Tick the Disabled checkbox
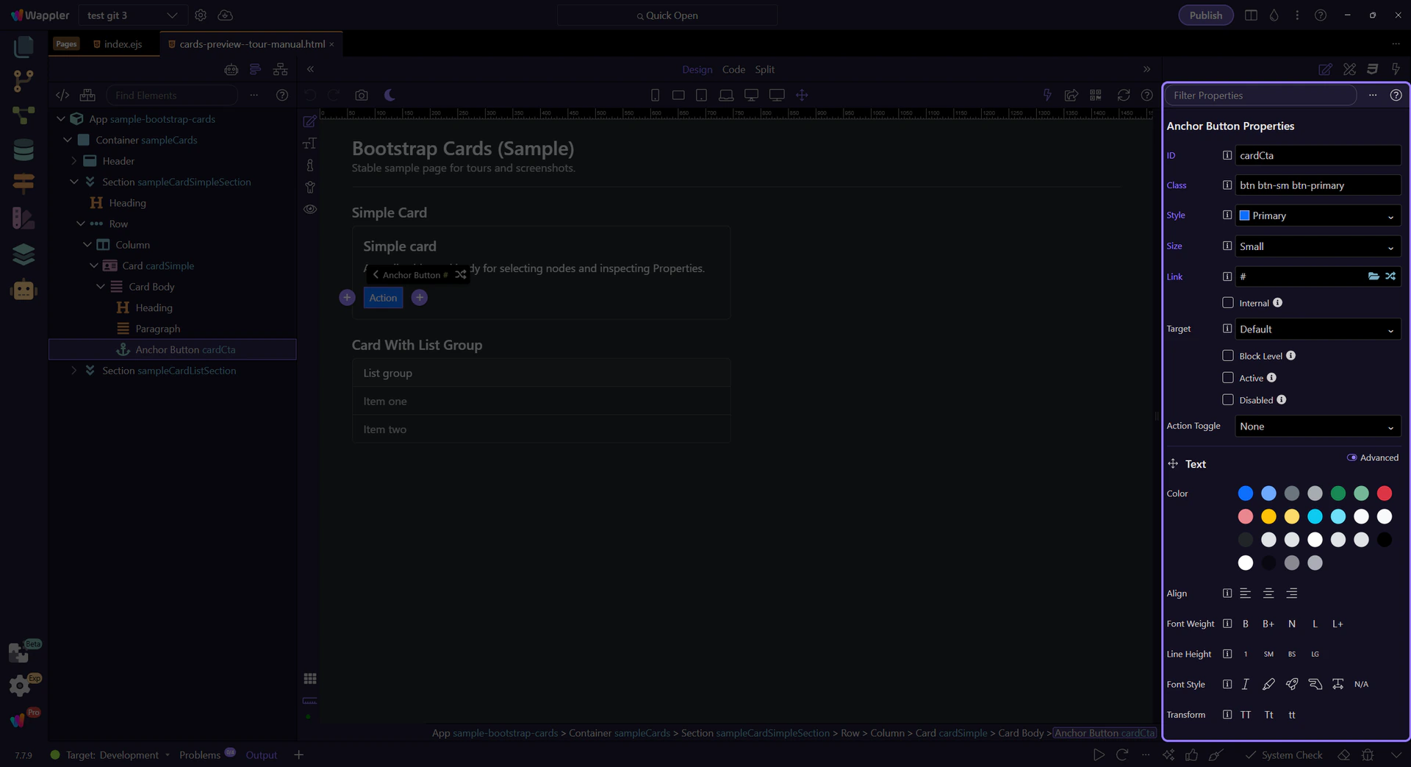This screenshot has height=767, width=1411. [x=1227, y=400]
